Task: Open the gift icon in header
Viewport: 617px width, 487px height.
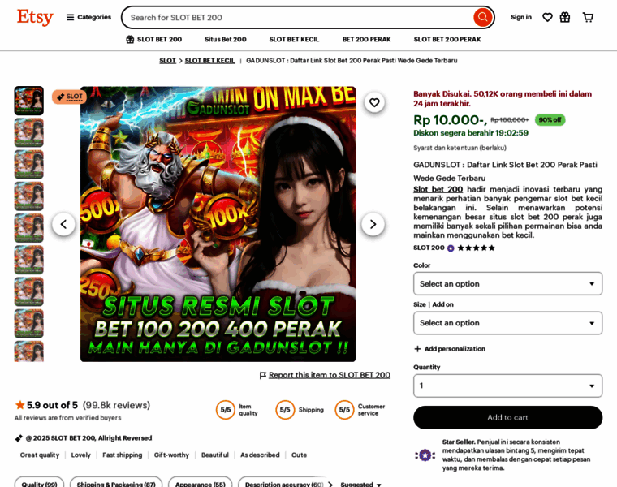Action: [x=565, y=17]
